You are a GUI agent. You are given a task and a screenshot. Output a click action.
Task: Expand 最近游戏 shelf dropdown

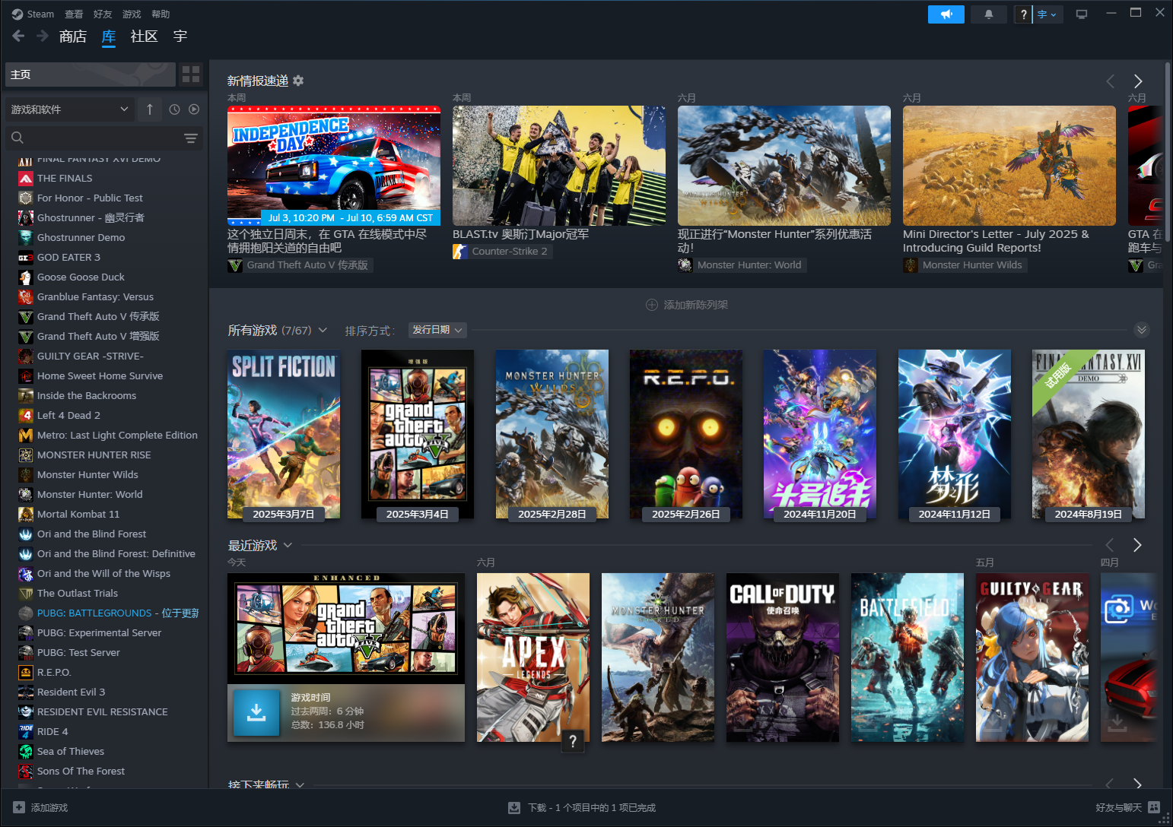click(x=288, y=545)
